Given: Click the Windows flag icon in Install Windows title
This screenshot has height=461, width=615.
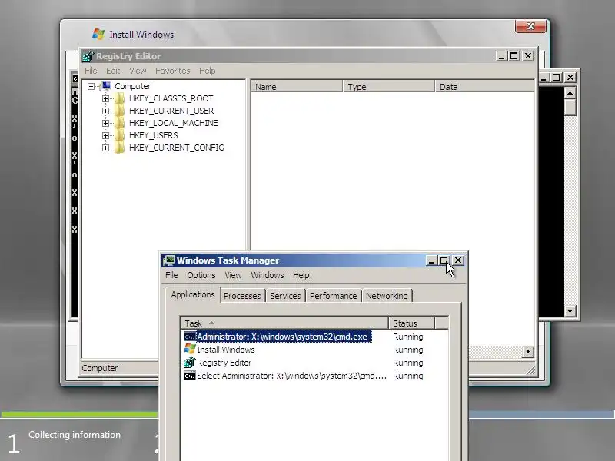Looking at the screenshot, I should click(98, 34).
